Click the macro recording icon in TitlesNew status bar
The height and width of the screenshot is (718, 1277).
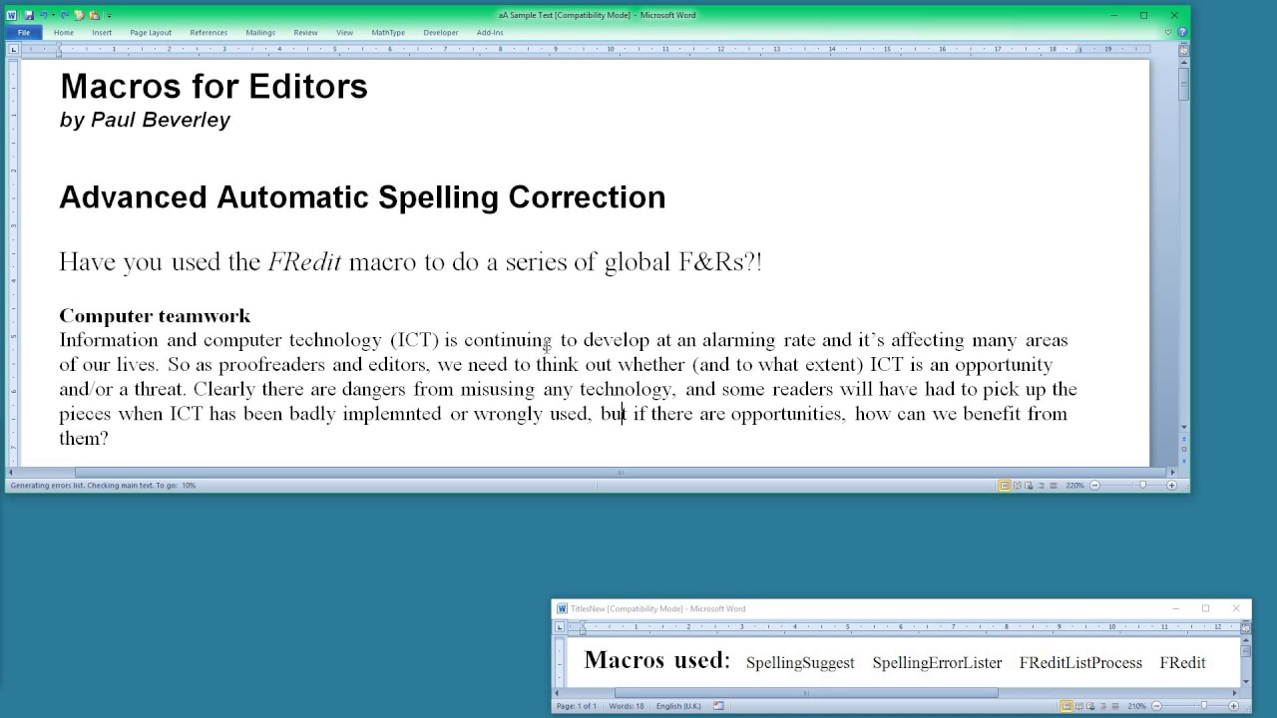pyautogui.click(x=718, y=706)
